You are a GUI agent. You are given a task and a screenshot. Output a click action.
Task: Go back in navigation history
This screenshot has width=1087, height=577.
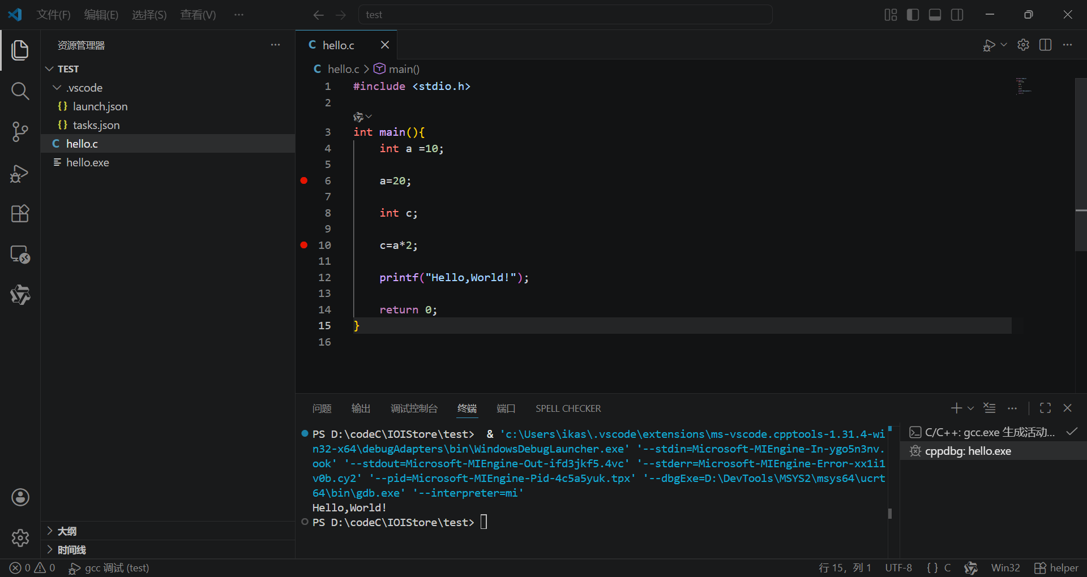coord(319,15)
